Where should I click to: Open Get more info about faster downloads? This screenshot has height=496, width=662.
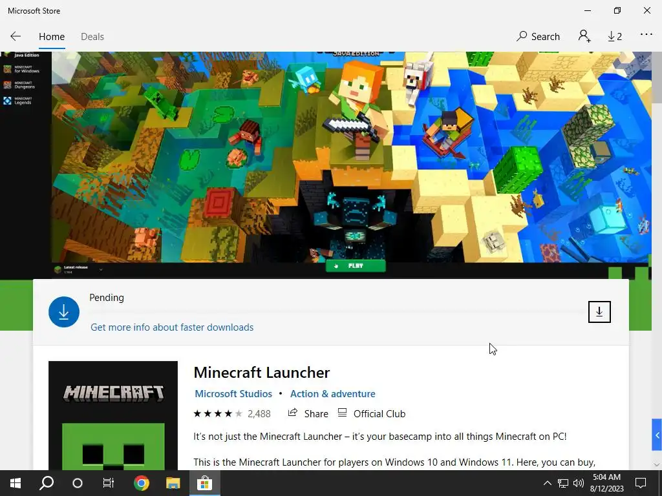coord(172,327)
